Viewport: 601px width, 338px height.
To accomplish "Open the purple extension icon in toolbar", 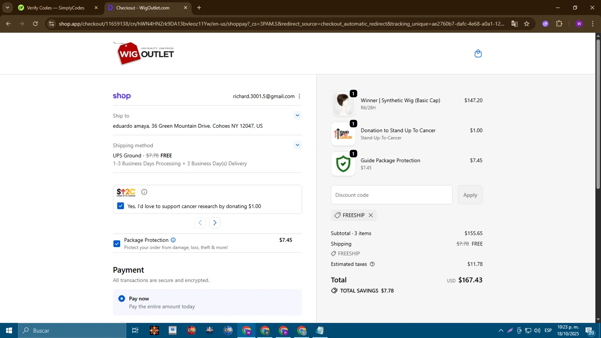I will coord(545,24).
